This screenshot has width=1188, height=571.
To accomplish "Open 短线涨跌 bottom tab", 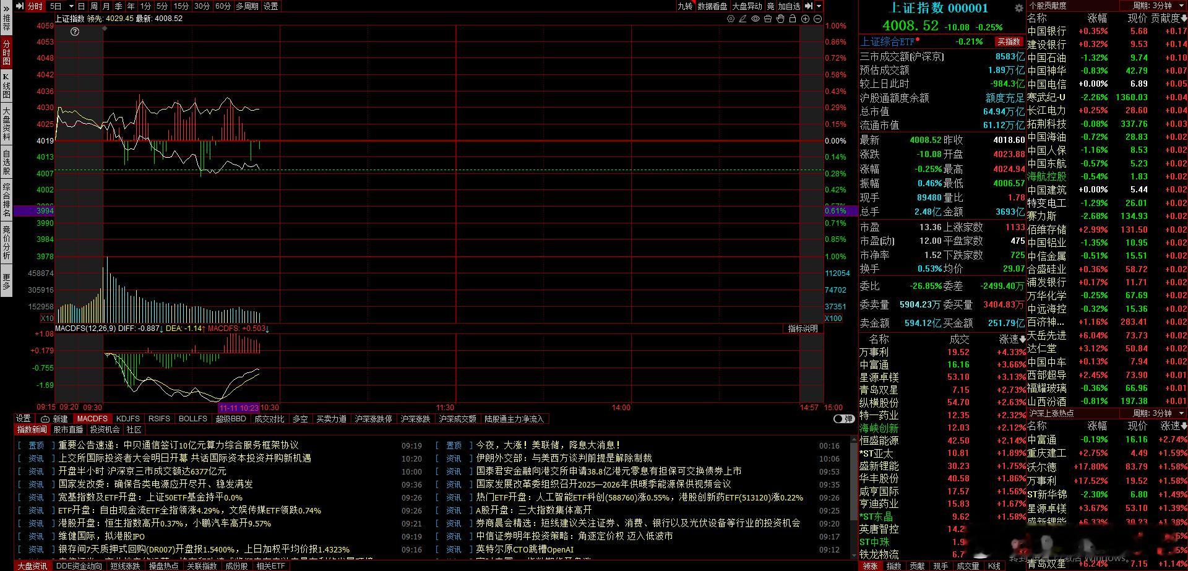I will coord(125,566).
